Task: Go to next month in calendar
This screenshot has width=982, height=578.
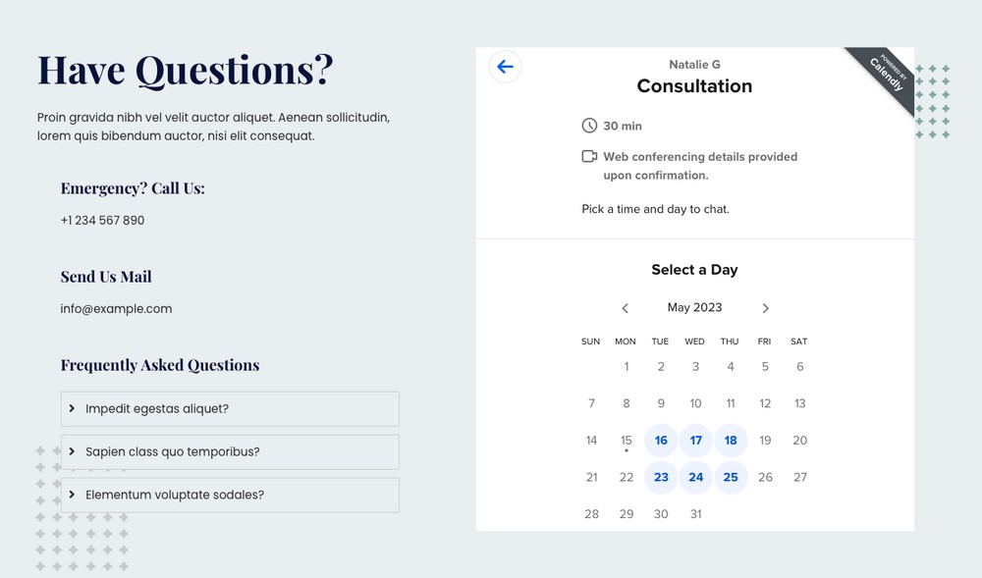Action: [766, 308]
